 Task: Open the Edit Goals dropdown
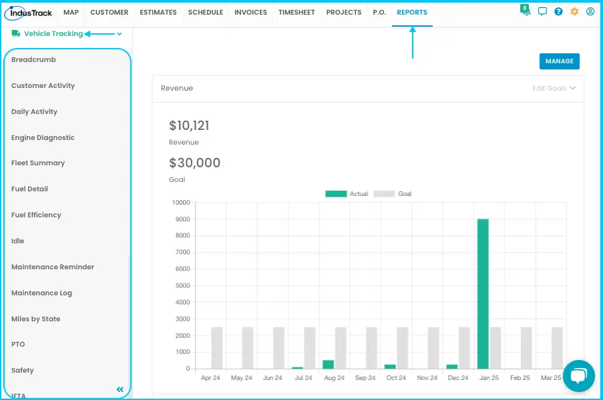pyautogui.click(x=554, y=88)
